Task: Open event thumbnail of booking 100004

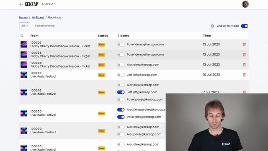Action: [24, 65]
